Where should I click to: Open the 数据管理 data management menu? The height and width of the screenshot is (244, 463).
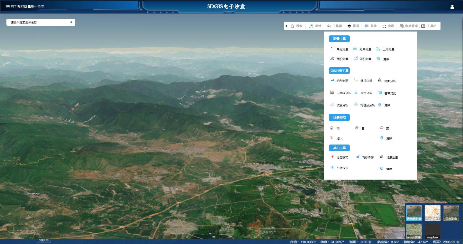pyautogui.click(x=408, y=26)
